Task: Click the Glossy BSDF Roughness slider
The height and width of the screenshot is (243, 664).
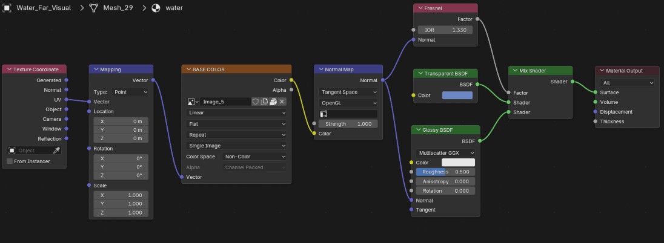Action: point(445,172)
